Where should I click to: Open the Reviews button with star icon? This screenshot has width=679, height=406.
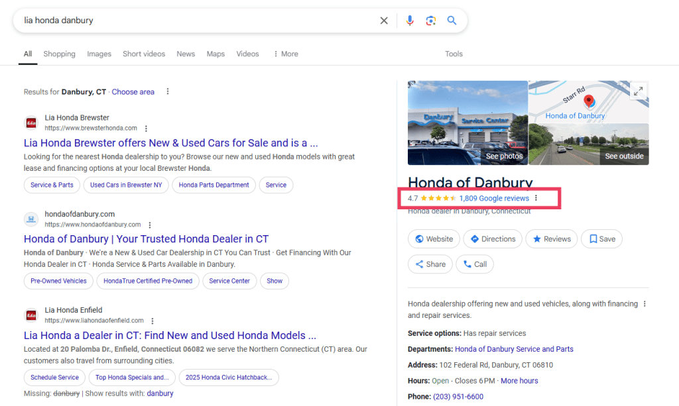pos(551,238)
